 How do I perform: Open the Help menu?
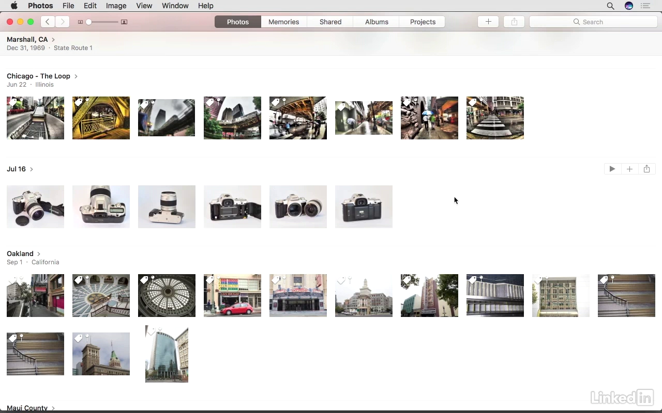tap(205, 6)
